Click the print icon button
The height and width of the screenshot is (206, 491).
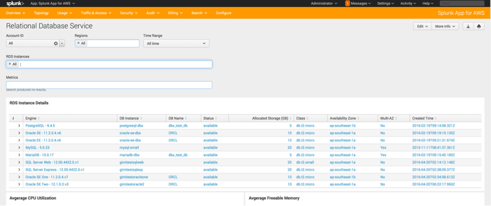[x=479, y=27]
